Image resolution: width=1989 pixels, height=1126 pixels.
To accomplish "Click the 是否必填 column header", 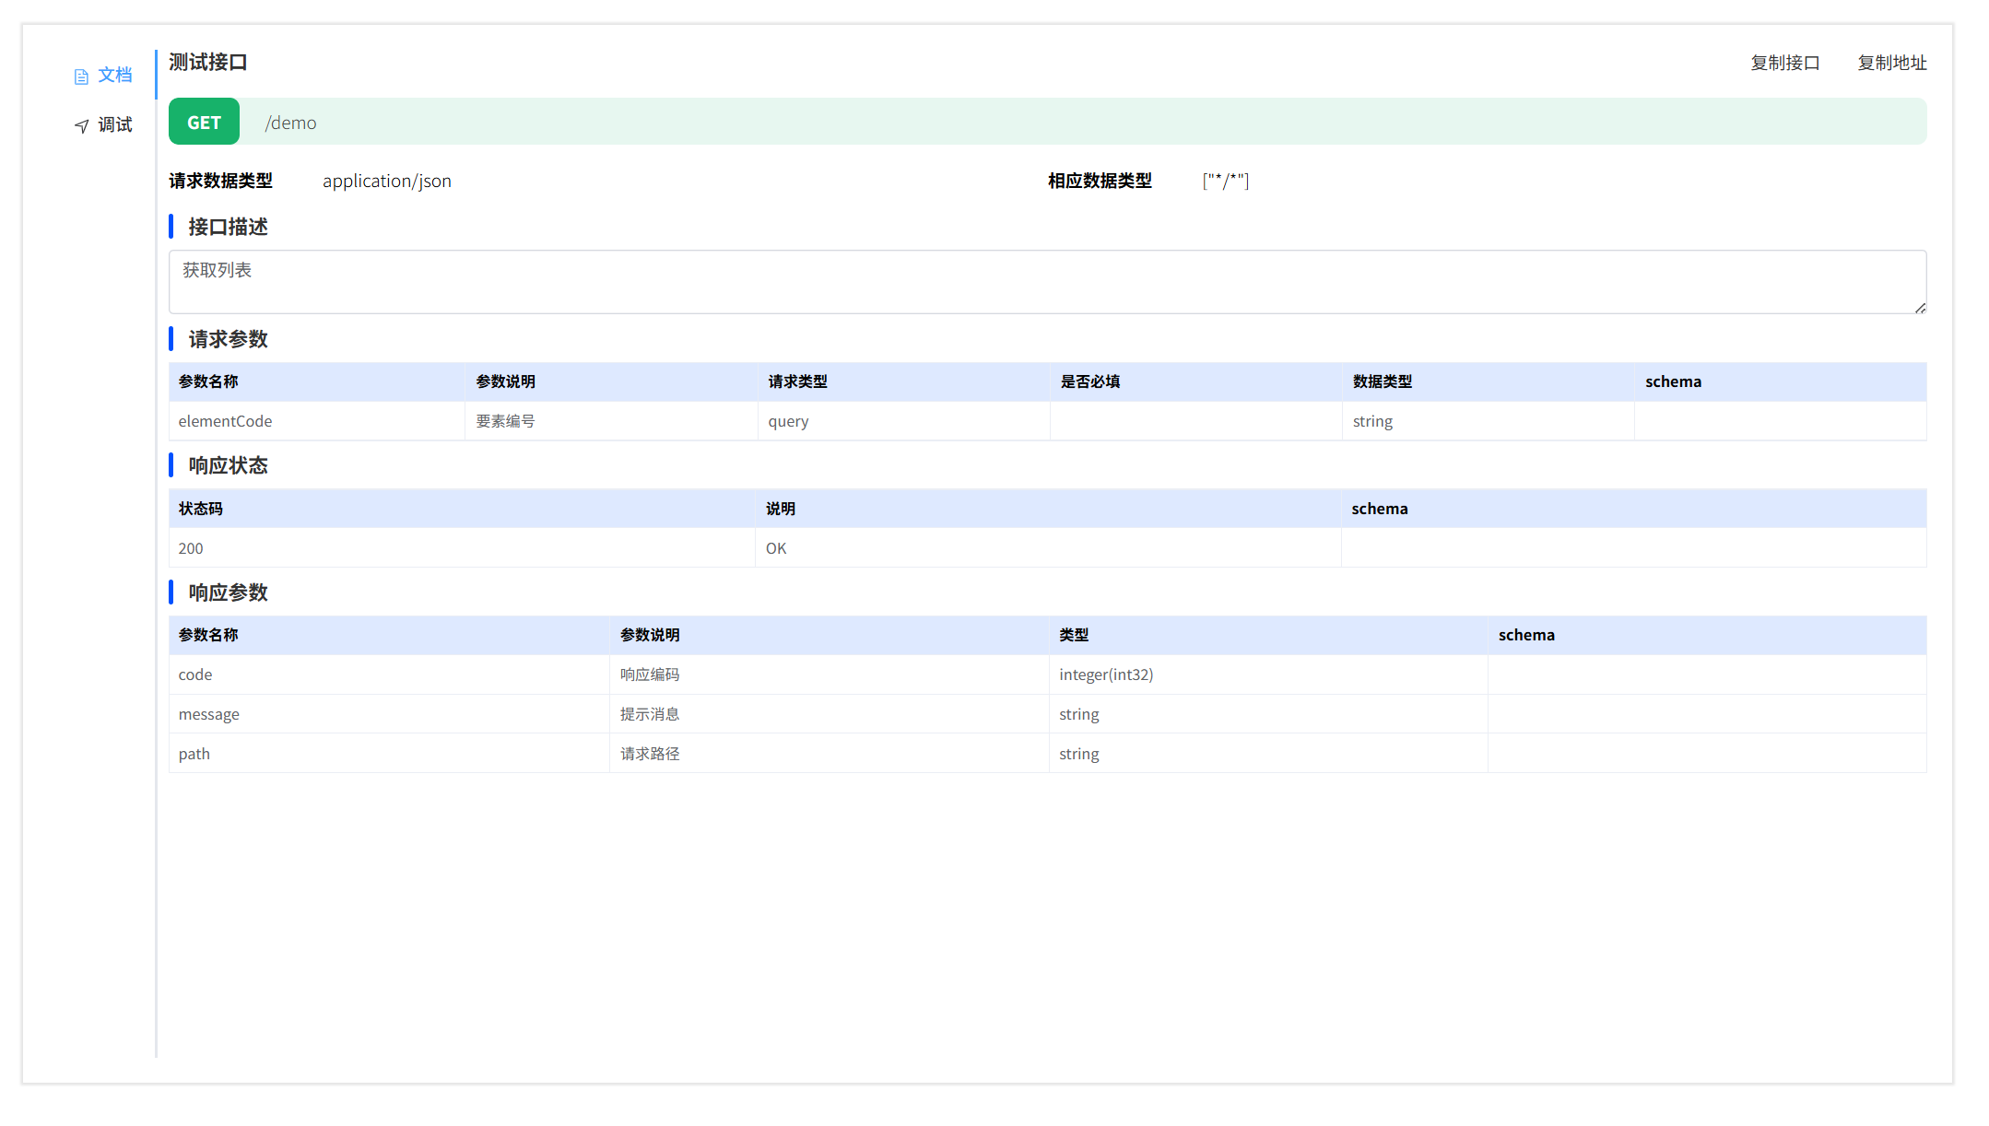I will 1089,381.
